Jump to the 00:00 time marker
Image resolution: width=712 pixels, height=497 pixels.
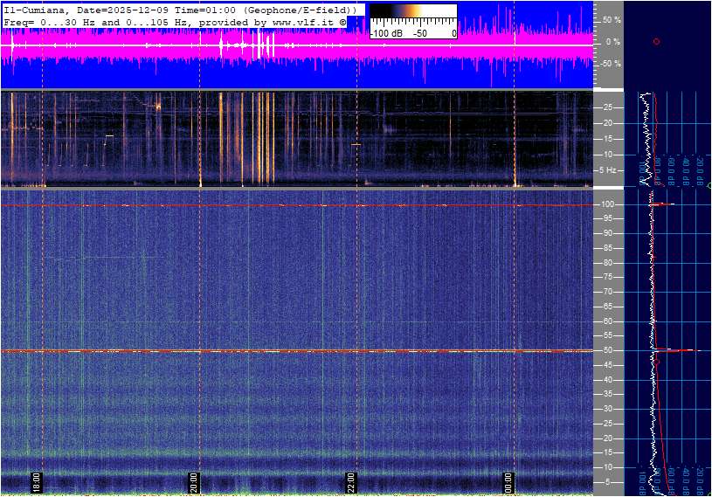[508, 482]
